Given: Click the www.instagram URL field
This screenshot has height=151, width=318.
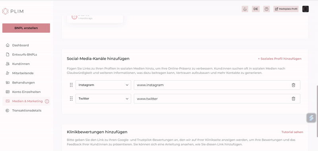Looking at the screenshot, I should pyautogui.click(x=217, y=85).
